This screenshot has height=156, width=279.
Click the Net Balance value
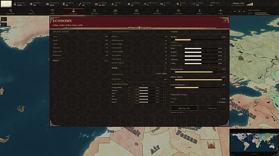(x=161, y=73)
